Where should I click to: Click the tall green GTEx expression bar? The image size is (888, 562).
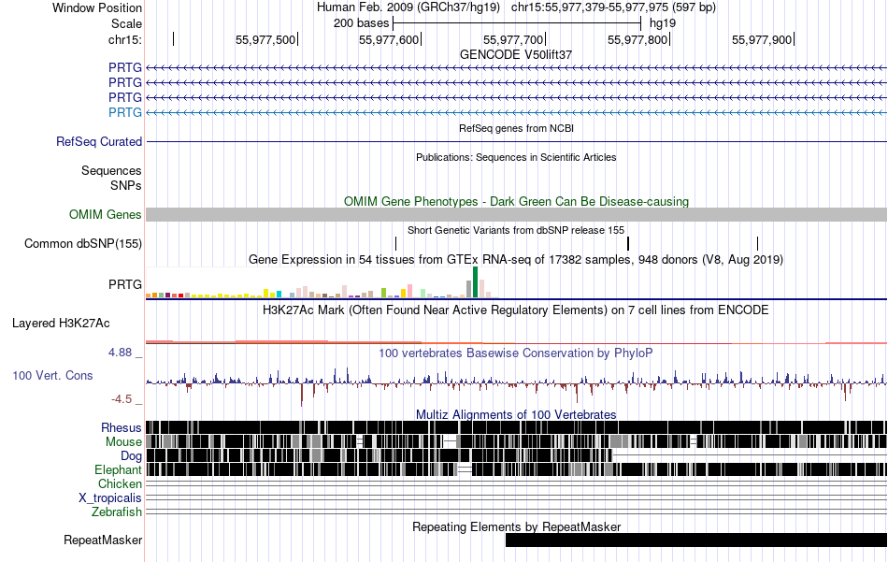point(475,282)
